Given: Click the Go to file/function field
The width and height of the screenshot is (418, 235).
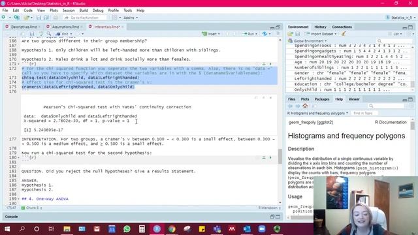Looking at the screenshot, I should [x=84, y=18].
